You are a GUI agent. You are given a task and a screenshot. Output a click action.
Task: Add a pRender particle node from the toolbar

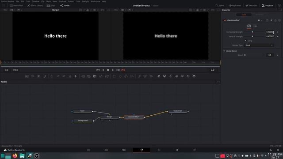click(x=151, y=76)
